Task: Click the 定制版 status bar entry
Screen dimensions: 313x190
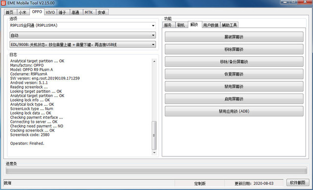Action: [200, 184]
